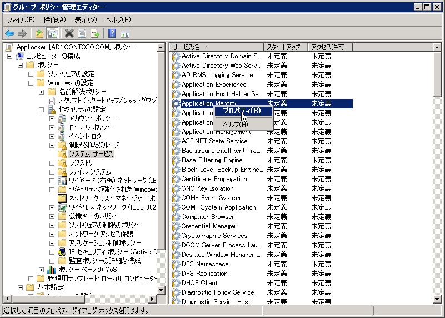Select the Diagnostic Policy Service row

pos(261,292)
